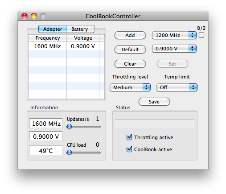This screenshot has width=226, height=194.
Task: Click the 0.9000 V information field
Action: point(46,136)
